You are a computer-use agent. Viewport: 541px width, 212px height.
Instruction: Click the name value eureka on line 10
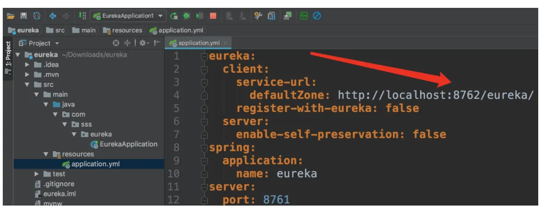click(x=297, y=173)
